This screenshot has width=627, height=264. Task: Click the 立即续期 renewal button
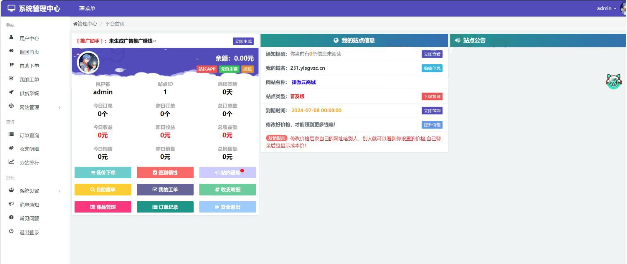point(432,111)
